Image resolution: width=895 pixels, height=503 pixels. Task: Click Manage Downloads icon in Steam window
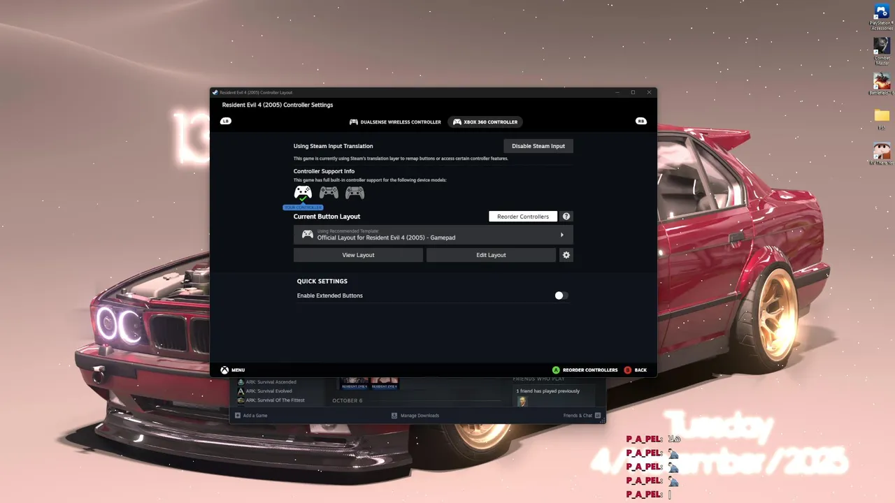[x=394, y=416]
